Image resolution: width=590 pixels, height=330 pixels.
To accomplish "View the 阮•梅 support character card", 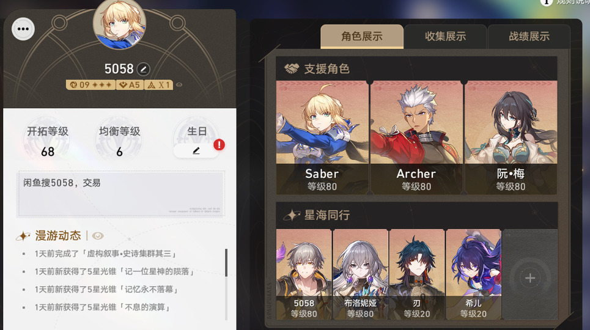I will [511, 137].
